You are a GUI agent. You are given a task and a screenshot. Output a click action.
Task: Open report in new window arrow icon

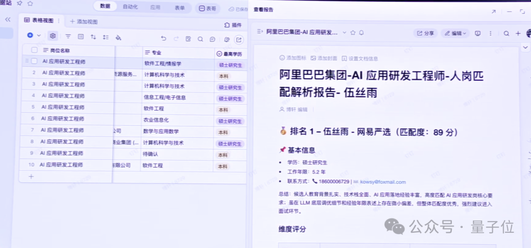pos(494,11)
